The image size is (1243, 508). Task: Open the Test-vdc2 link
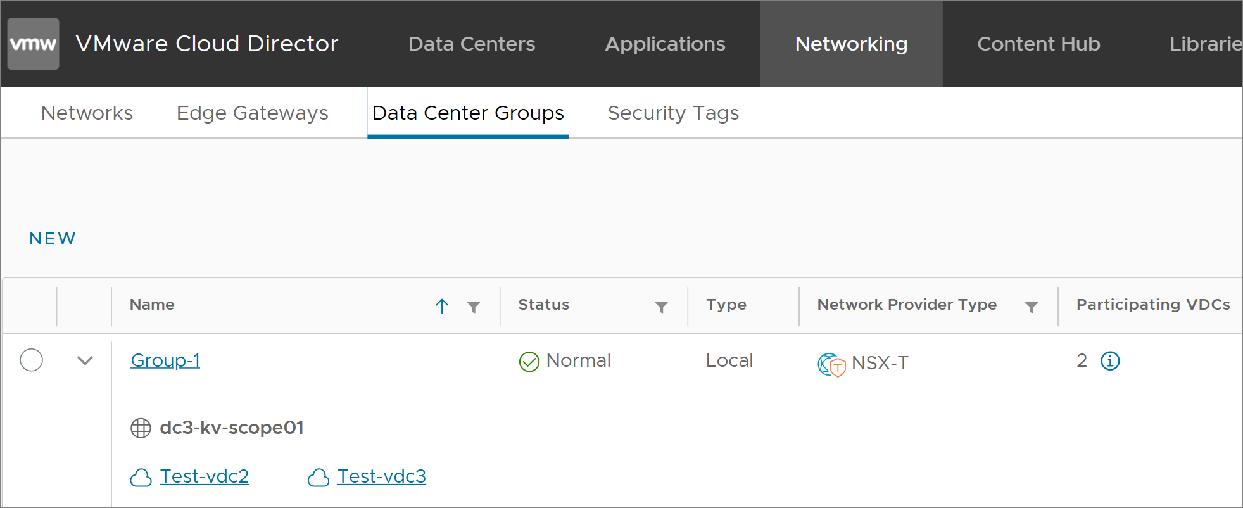(204, 476)
